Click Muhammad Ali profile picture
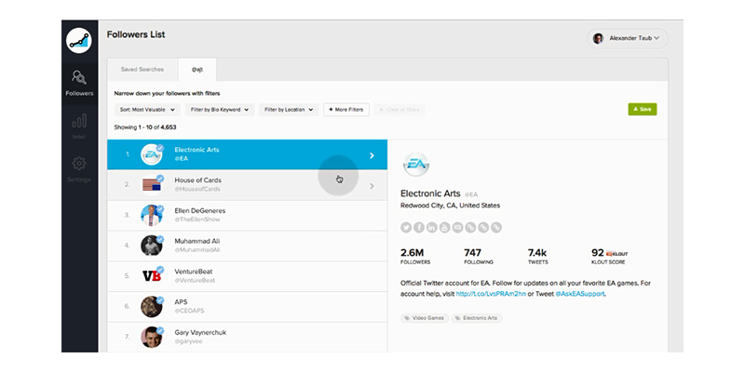This screenshot has width=745, height=372. tap(152, 246)
